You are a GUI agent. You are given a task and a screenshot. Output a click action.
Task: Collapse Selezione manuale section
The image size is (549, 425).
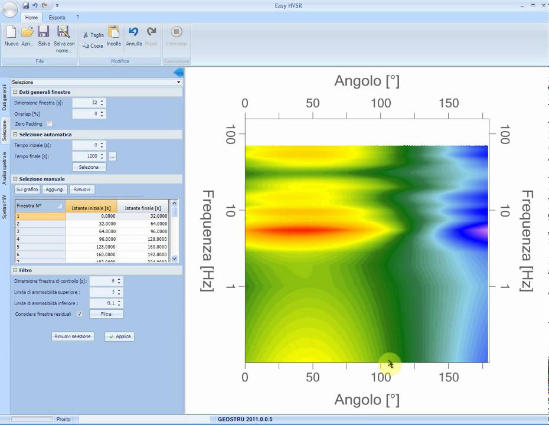15,179
